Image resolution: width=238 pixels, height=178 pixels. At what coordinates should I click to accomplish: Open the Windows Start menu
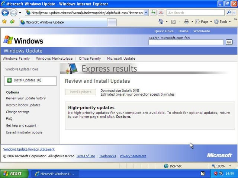click(x=15, y=174)
